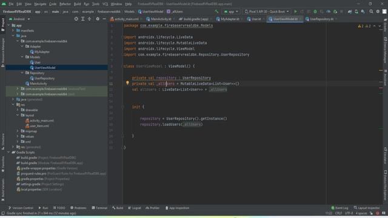The height and width of the screenshot is (218, 388).
Task: Open Project tool window sidebar button
Action: 2,25
